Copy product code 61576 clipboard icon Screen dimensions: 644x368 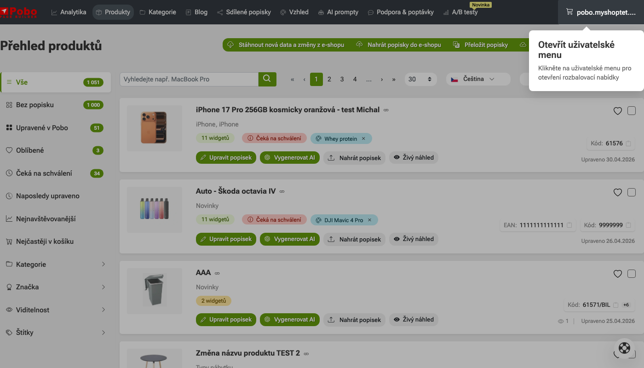click(x=628, y=144)
